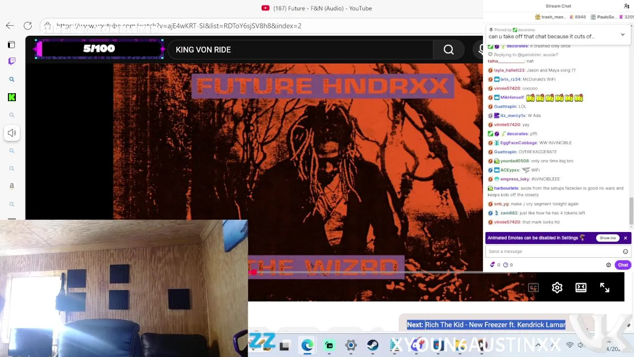Open chat settings gear
This screenshot has height=357, width=634.
click(x=609, y=265)
